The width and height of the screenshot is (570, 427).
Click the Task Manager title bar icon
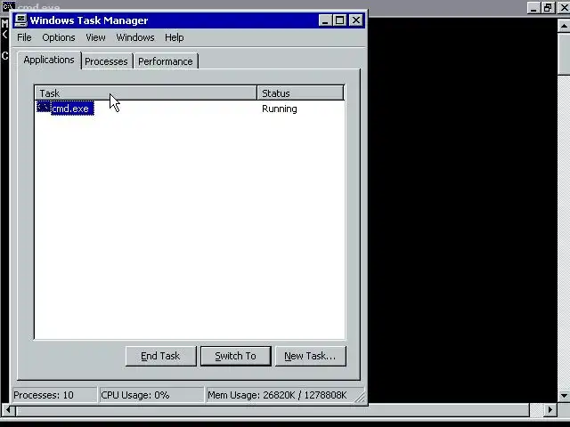coord(20,20)
